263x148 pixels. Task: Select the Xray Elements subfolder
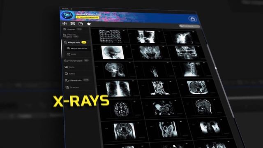[x=77, y=49]
